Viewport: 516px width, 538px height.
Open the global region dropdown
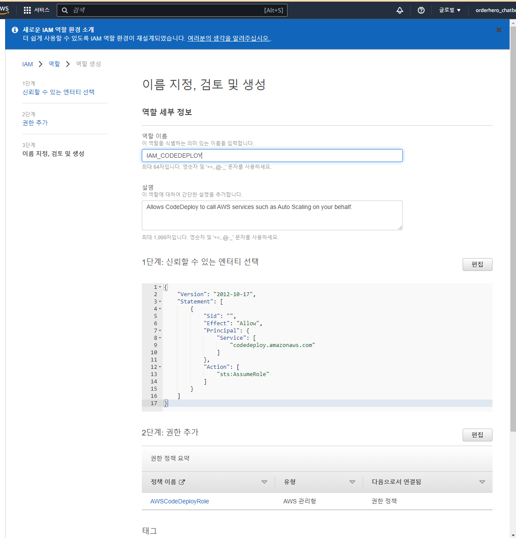pyautogui.click(x=450, y=10)
